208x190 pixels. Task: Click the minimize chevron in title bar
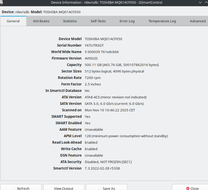(200, 2)
